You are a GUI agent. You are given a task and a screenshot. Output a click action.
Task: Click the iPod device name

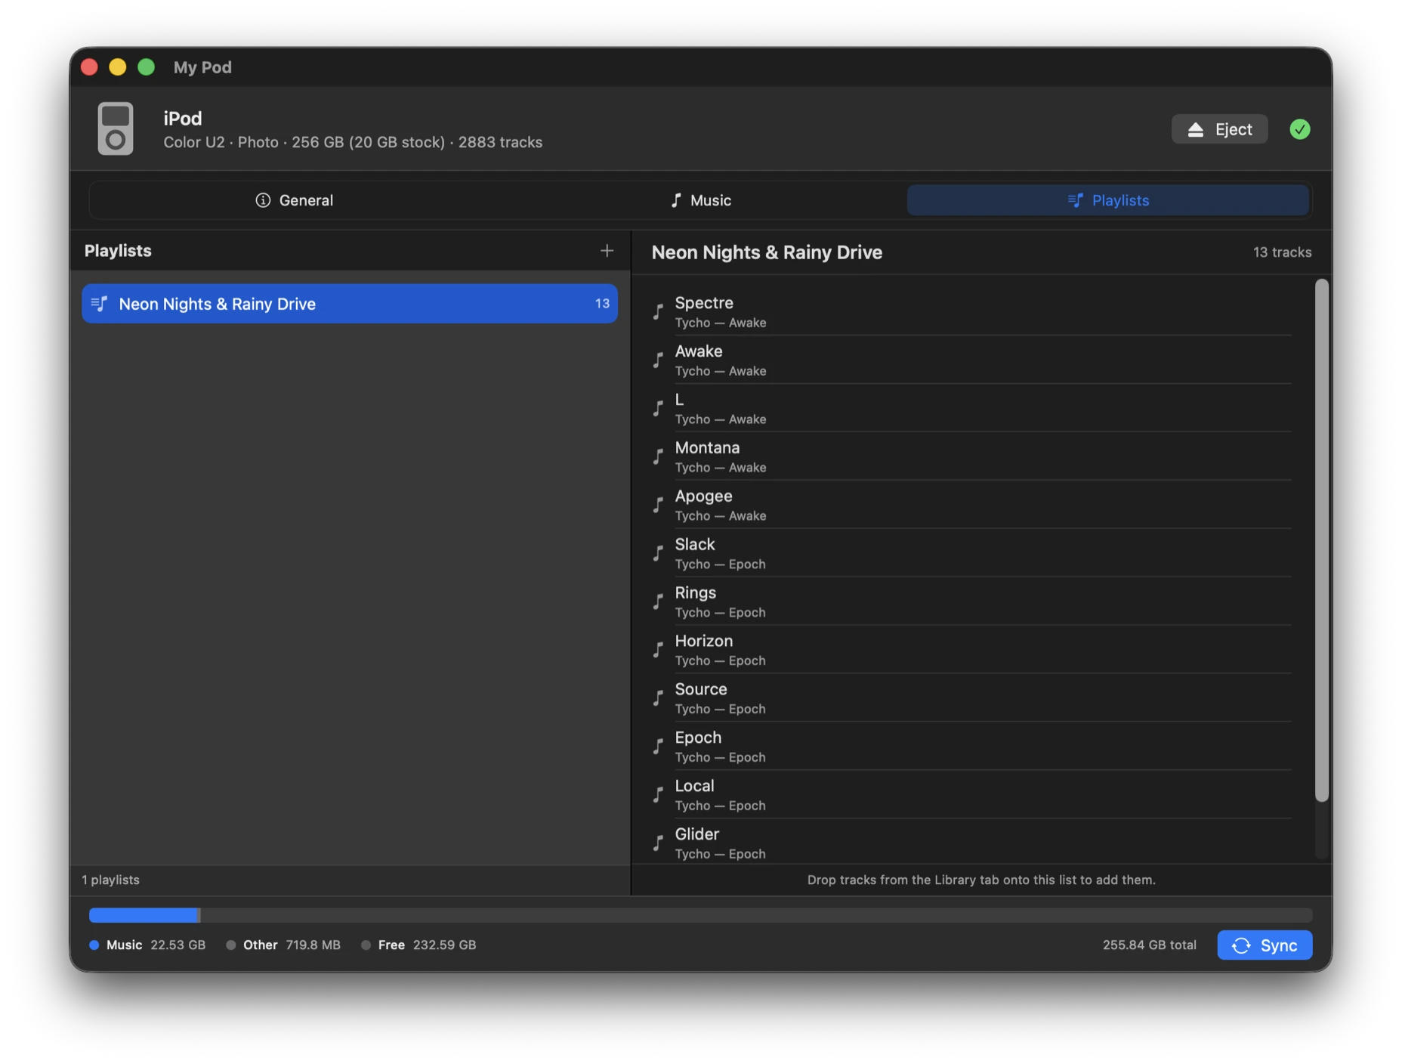(x=183, y=119)
